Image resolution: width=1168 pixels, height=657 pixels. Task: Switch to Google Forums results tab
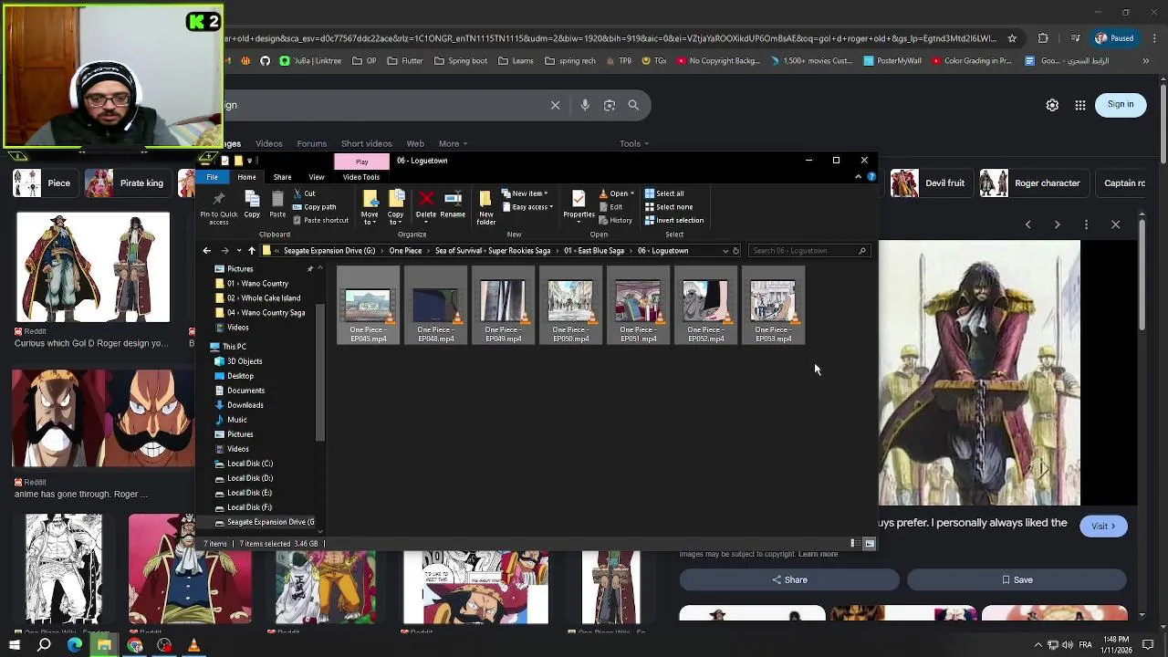311,144
